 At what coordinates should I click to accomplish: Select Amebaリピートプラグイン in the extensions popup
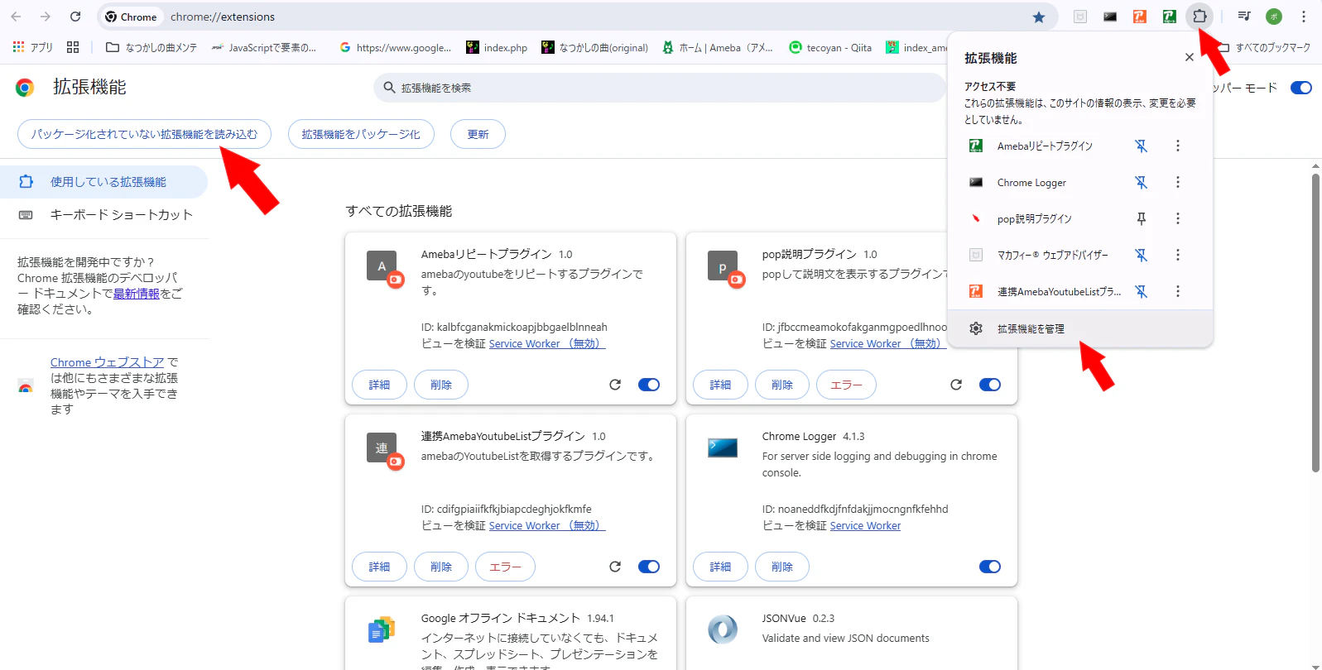1045,146
